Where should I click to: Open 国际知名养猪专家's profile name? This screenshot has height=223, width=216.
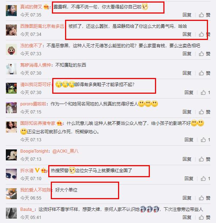tap(38, 123)
